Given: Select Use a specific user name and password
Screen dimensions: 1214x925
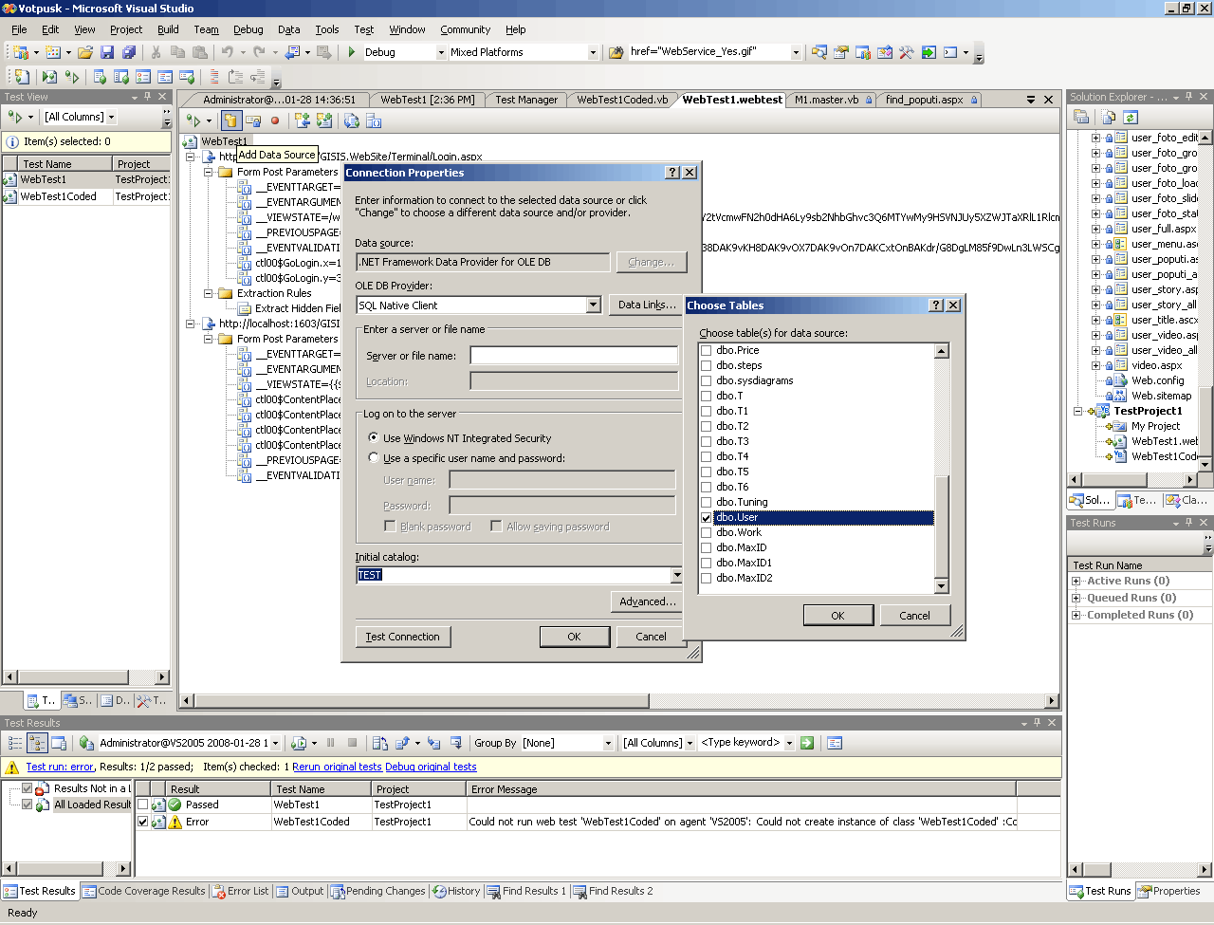Looking at the screenshot, I should (x=374, y=458).
